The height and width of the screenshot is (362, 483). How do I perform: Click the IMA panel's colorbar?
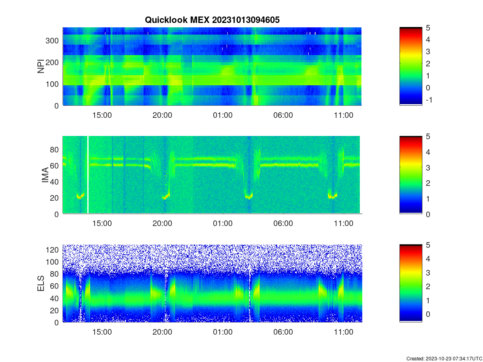(x=411, y=175)
